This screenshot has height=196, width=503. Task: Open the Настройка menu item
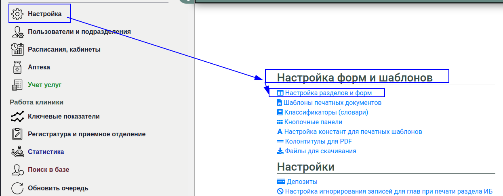44,14
